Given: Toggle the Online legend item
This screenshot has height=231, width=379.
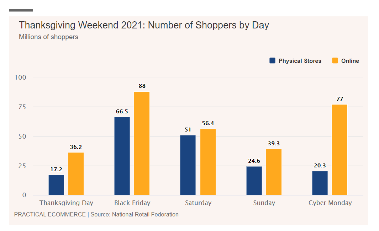Looking at the screenshot, I should 350,61.
